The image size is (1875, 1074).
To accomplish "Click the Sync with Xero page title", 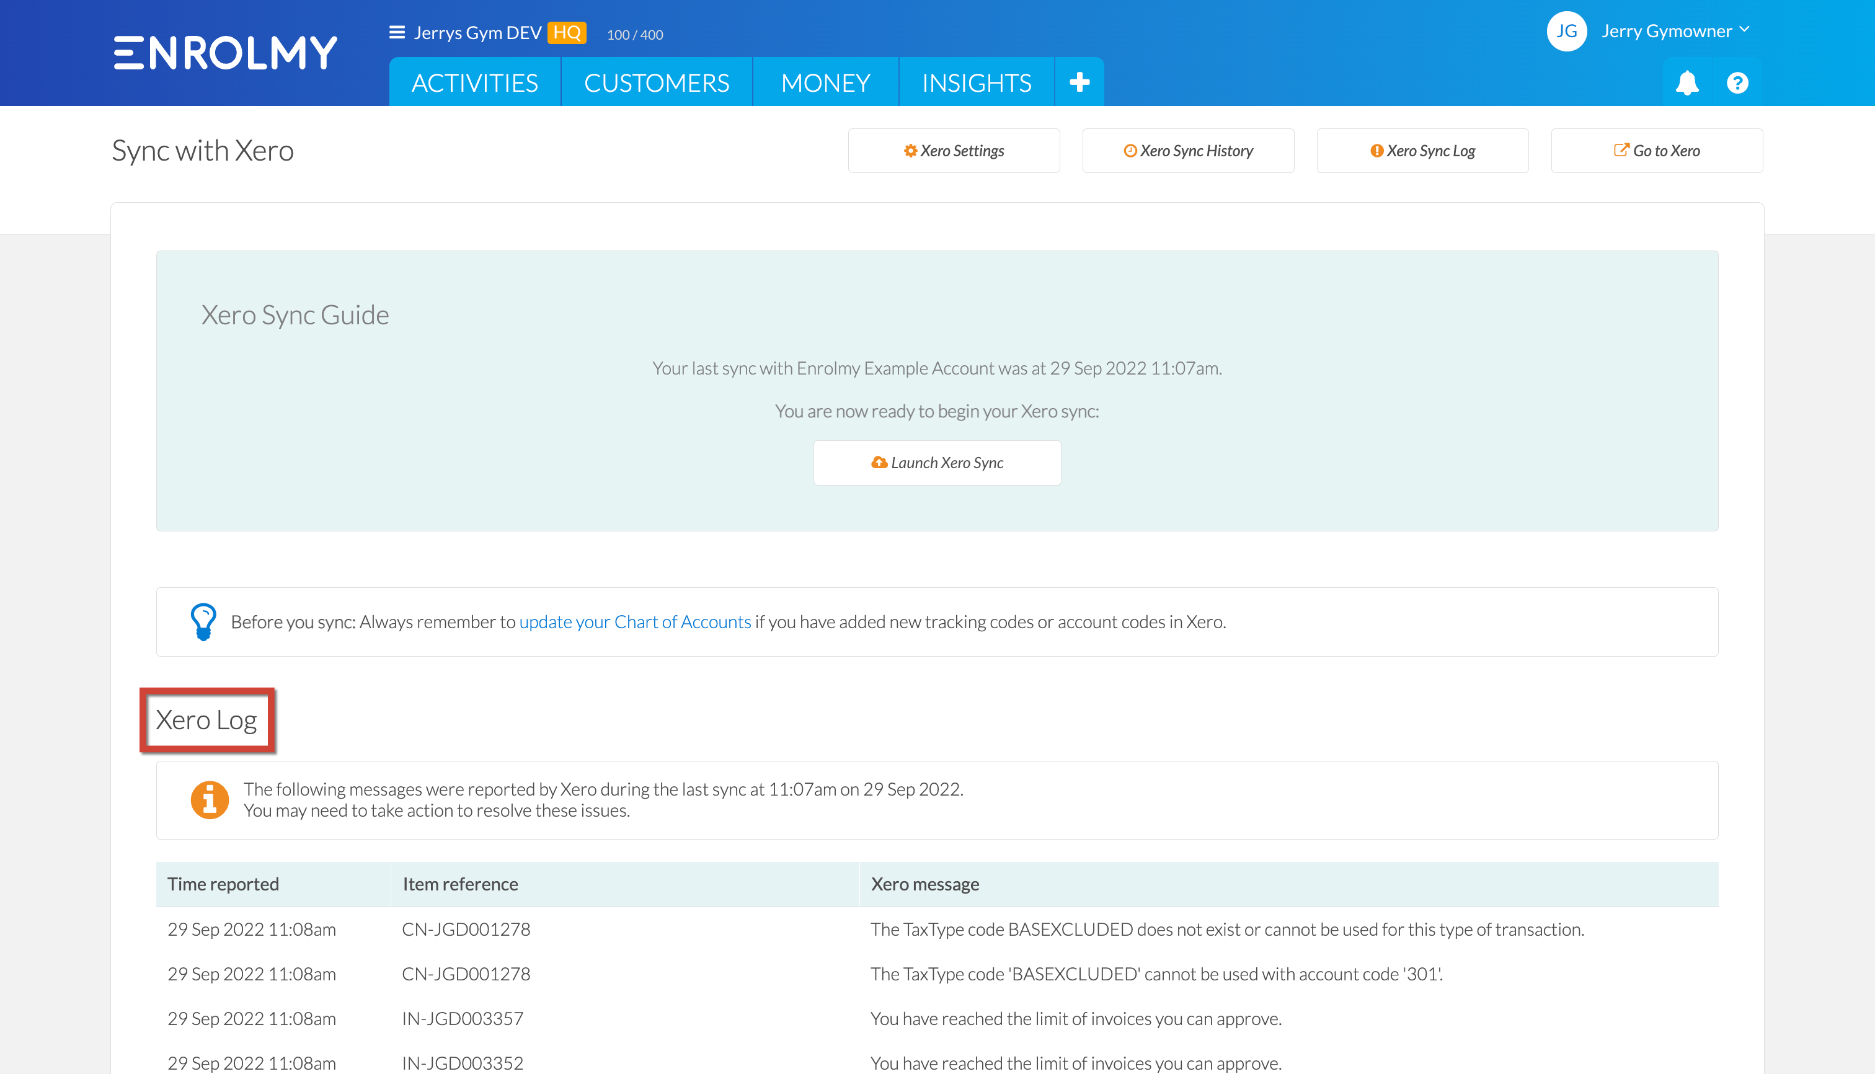I will (203, 151).
